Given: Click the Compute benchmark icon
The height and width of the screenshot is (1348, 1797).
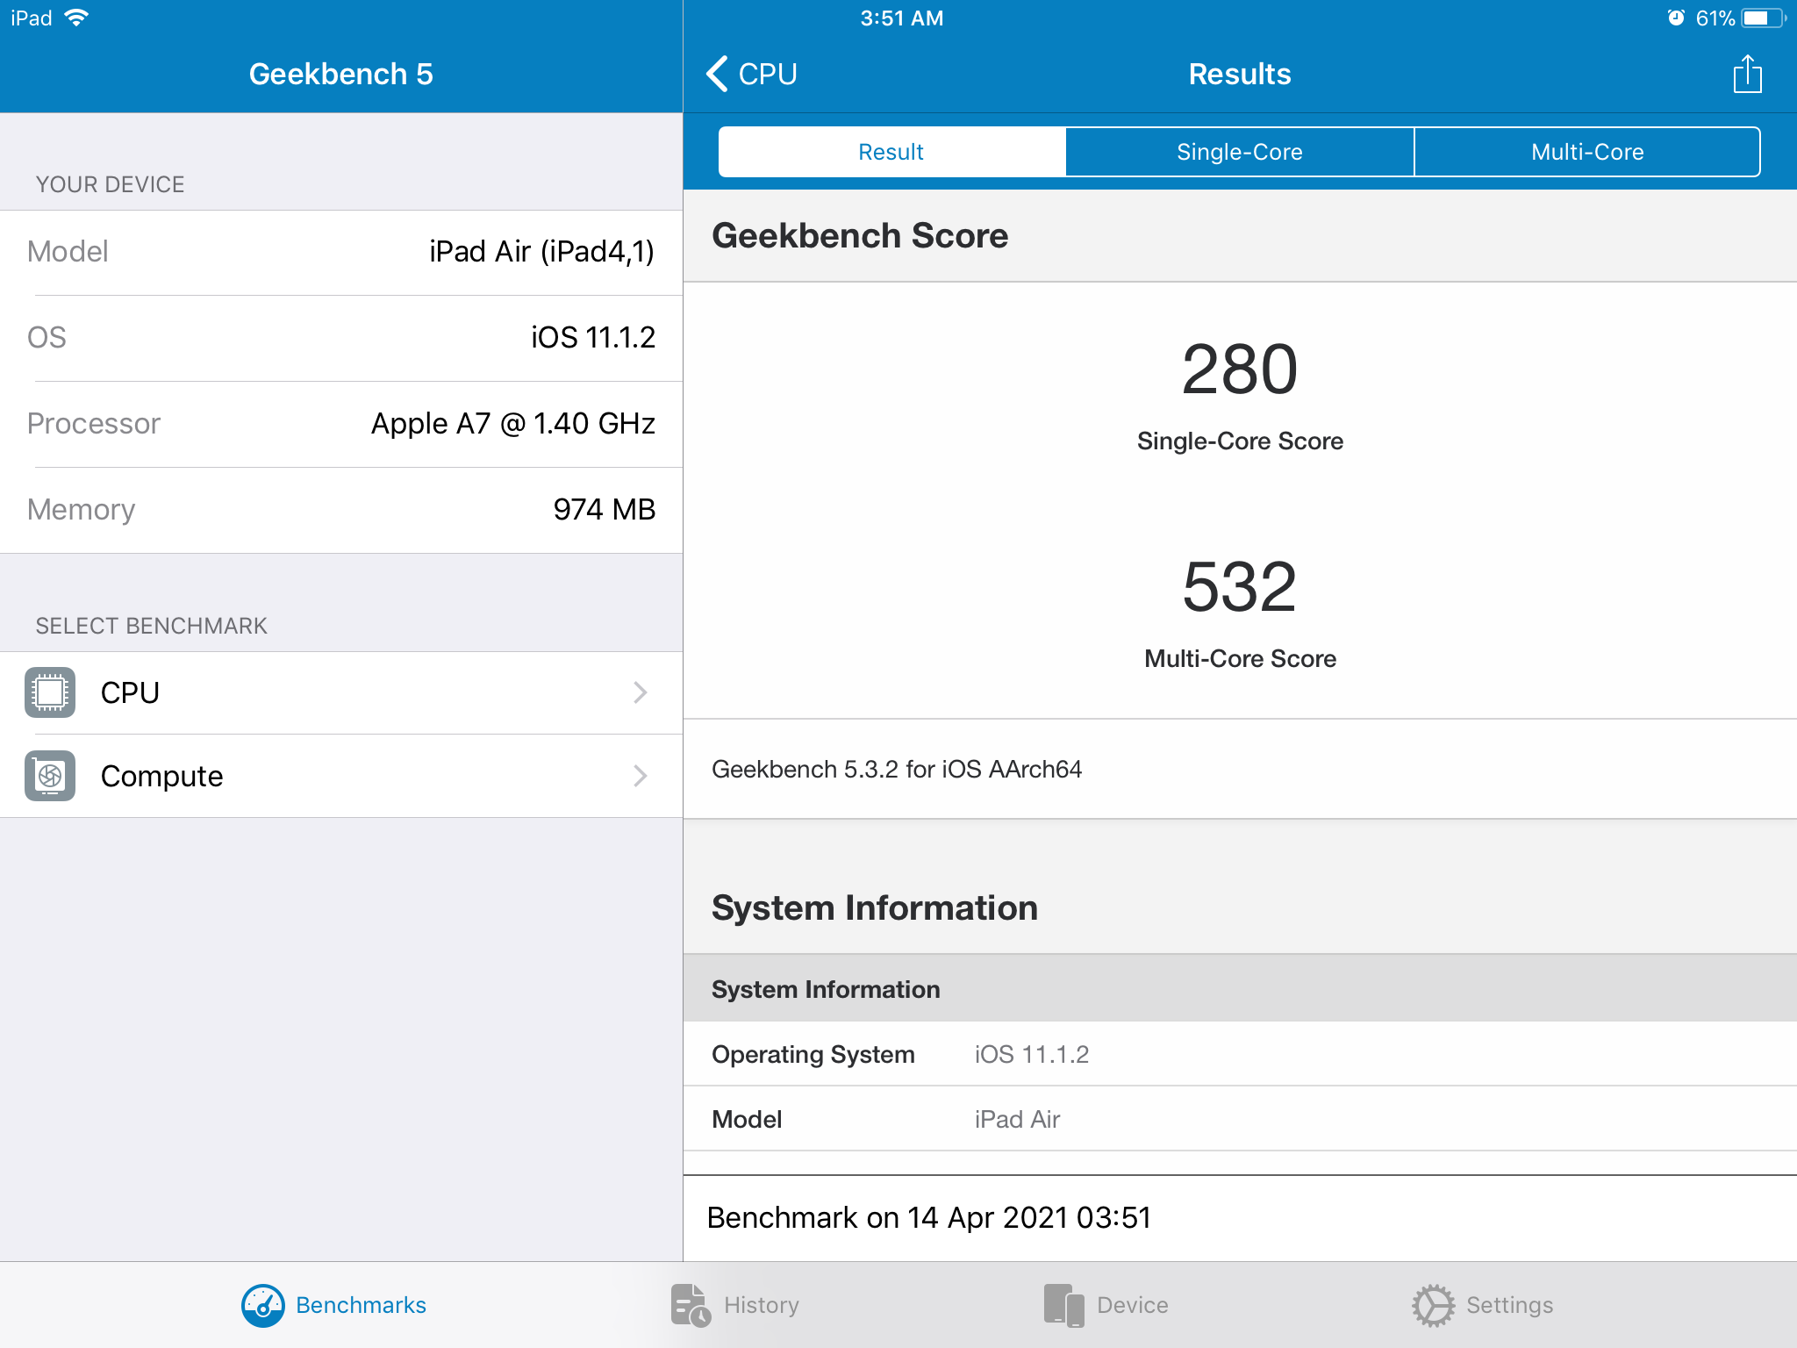Looking at the screenshot, I should click(x=50, y=776).
